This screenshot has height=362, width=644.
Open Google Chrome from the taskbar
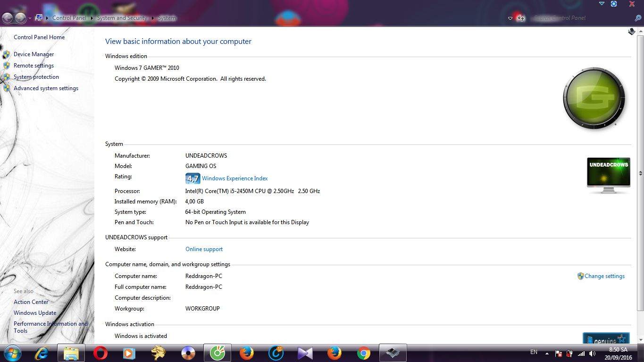pyautogui.click(x=363, y=353)
